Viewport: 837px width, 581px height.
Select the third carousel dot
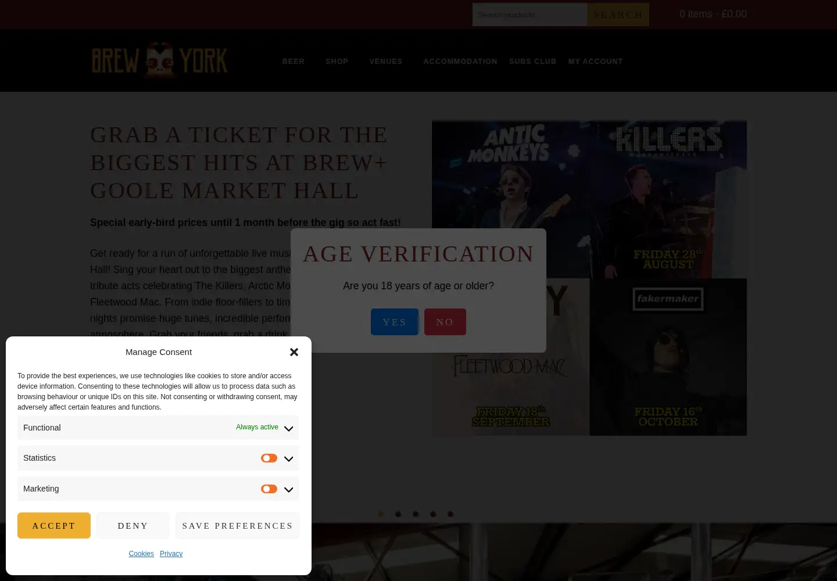click(x=416, y=514)
